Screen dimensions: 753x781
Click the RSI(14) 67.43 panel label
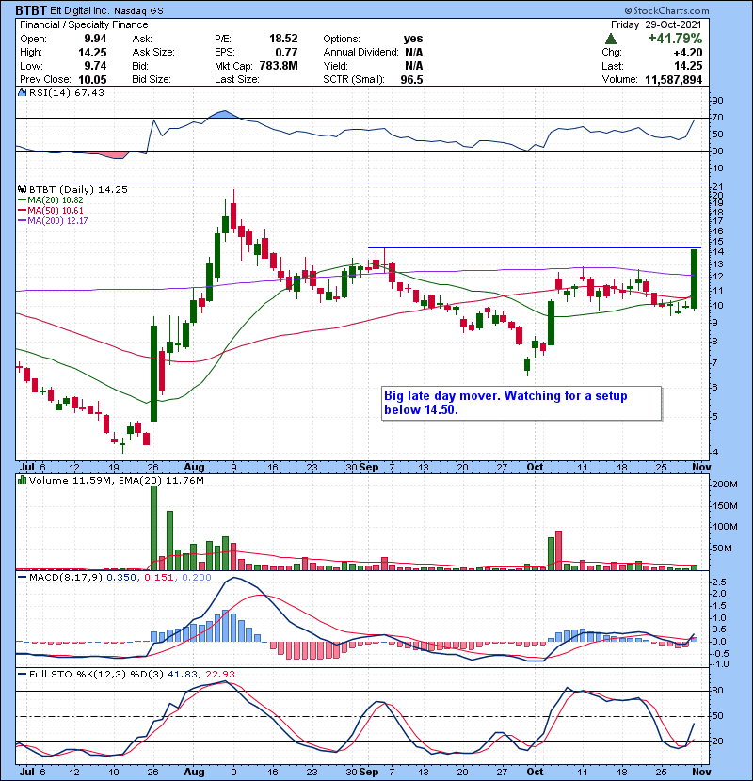[66, 92]
